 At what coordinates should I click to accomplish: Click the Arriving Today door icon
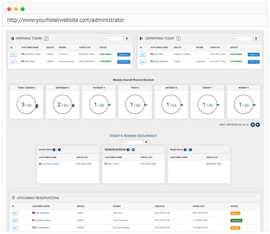pyautogui.click(x=12, y=38)
